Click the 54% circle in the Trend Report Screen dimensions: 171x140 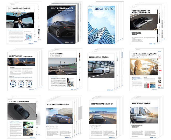(x=29, y=84)
